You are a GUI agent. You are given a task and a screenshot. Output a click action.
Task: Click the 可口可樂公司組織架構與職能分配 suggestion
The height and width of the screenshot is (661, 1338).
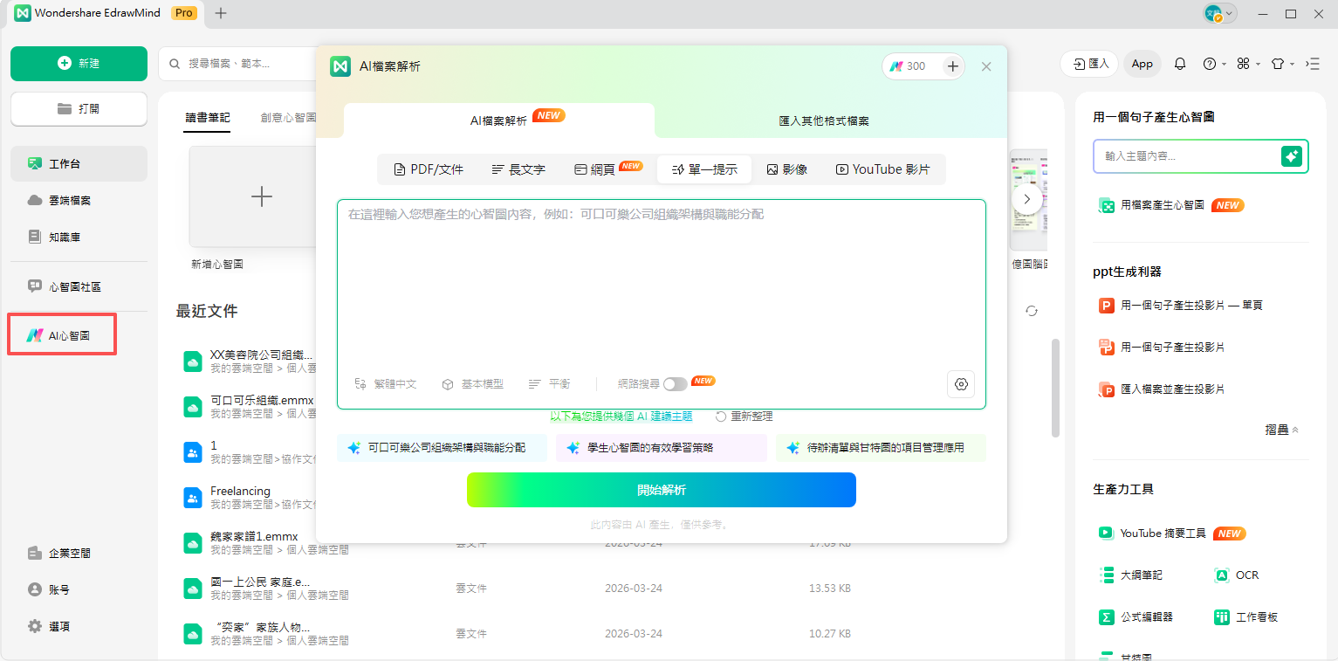[x=442, y=447]
